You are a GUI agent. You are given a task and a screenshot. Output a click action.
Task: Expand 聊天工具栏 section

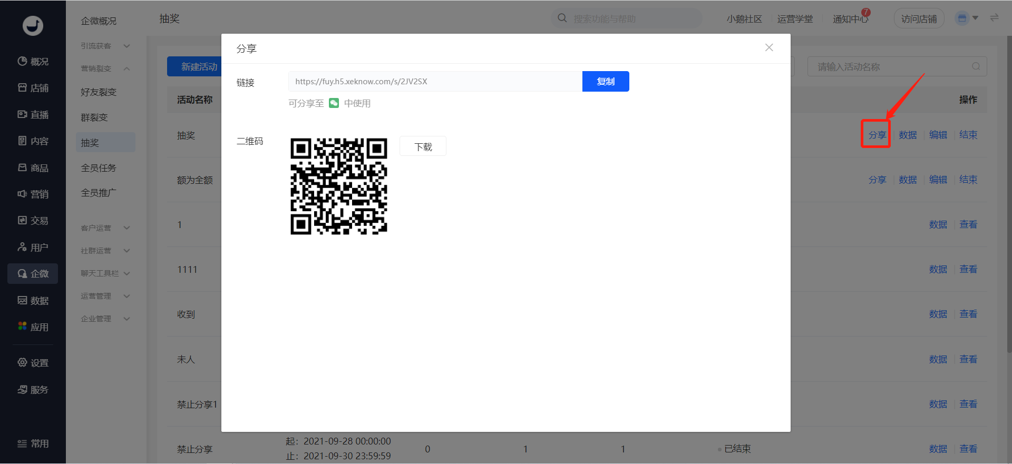(105, 273)
